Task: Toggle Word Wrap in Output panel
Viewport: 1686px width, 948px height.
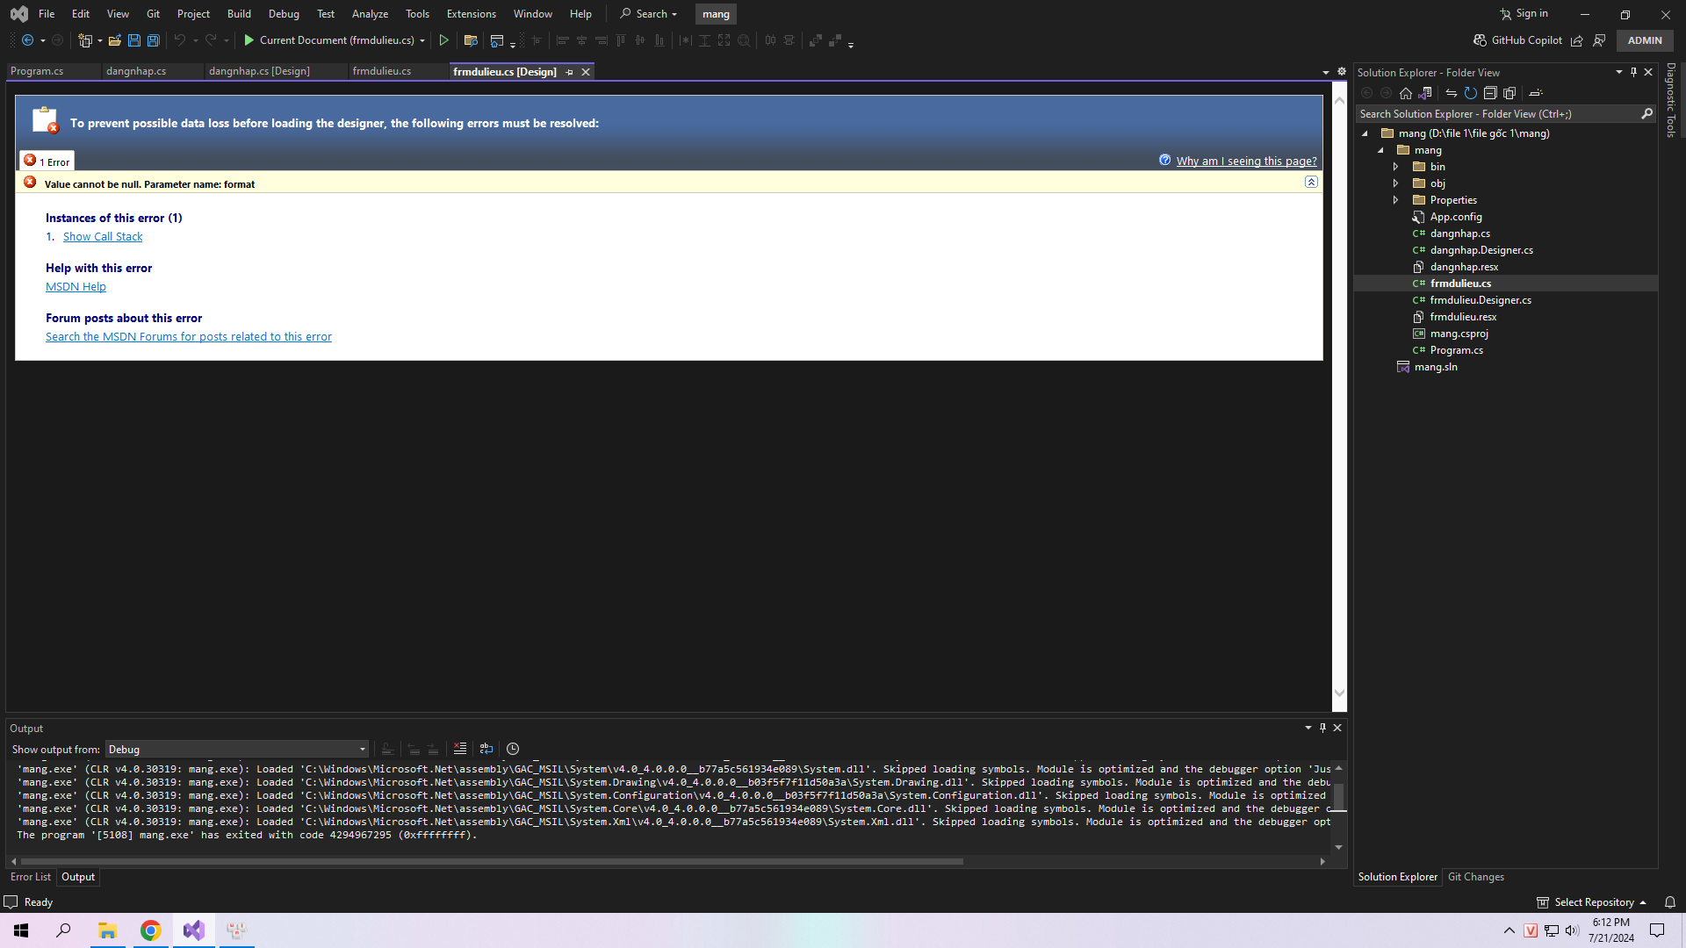Action: click(486, 749)
